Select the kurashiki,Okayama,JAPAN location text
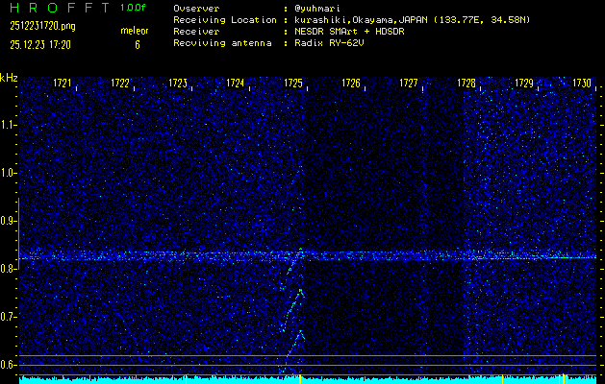Image resolution: width=605 pixels, height=384 pixels. 413,20
